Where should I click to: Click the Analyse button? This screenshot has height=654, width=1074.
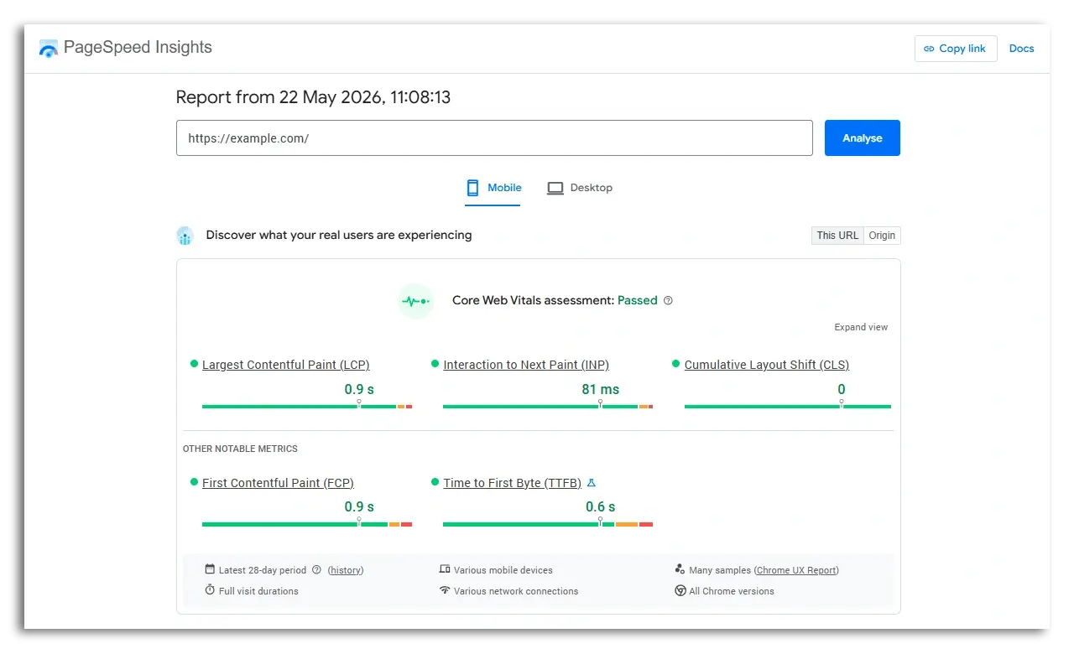click(862, 138)
